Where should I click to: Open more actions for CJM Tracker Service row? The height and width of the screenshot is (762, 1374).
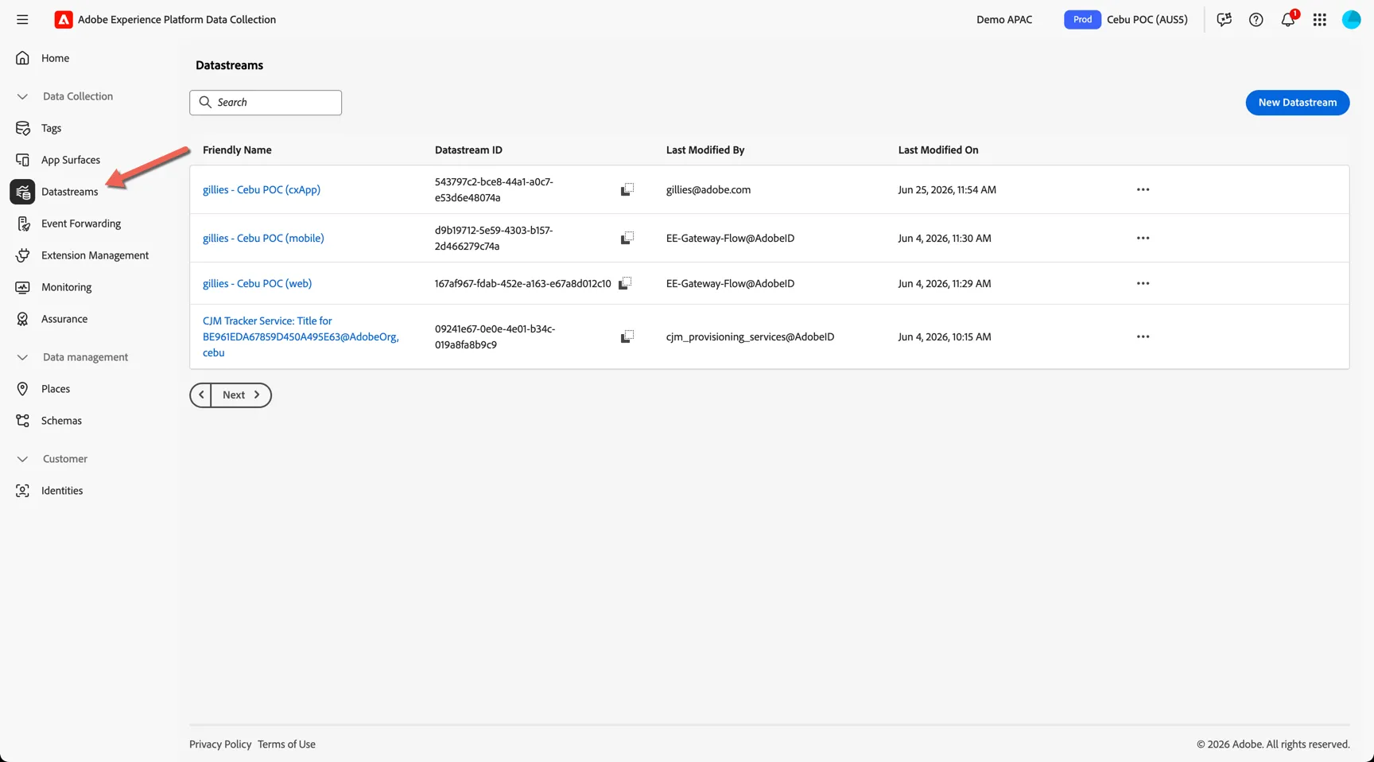pyautogui.click(x=1143, y=336)
